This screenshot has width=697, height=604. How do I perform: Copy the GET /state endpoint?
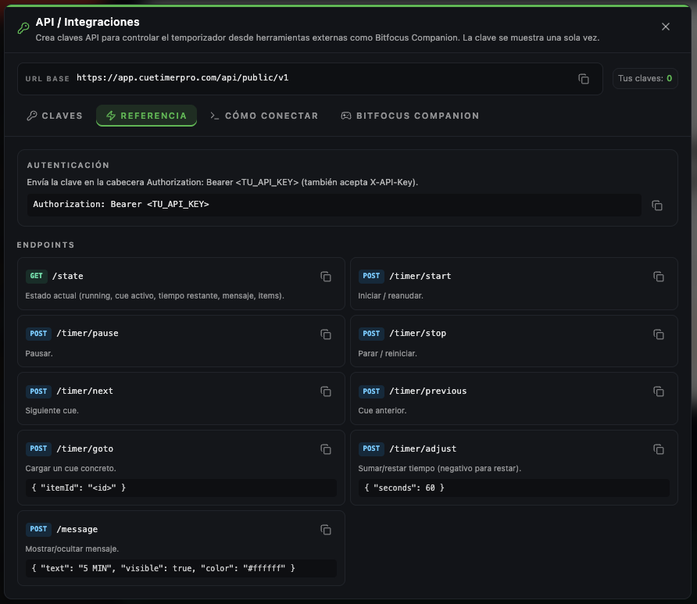(325, 277)
